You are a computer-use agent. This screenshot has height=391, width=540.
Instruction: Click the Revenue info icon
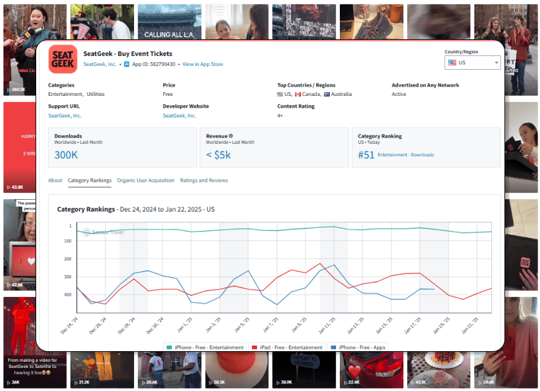(x=231, y=136)
